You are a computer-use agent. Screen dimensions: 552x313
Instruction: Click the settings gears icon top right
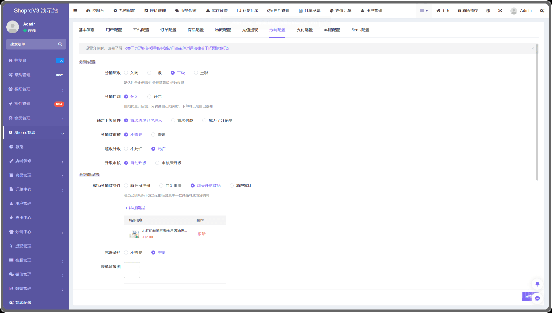coord(542,11)
